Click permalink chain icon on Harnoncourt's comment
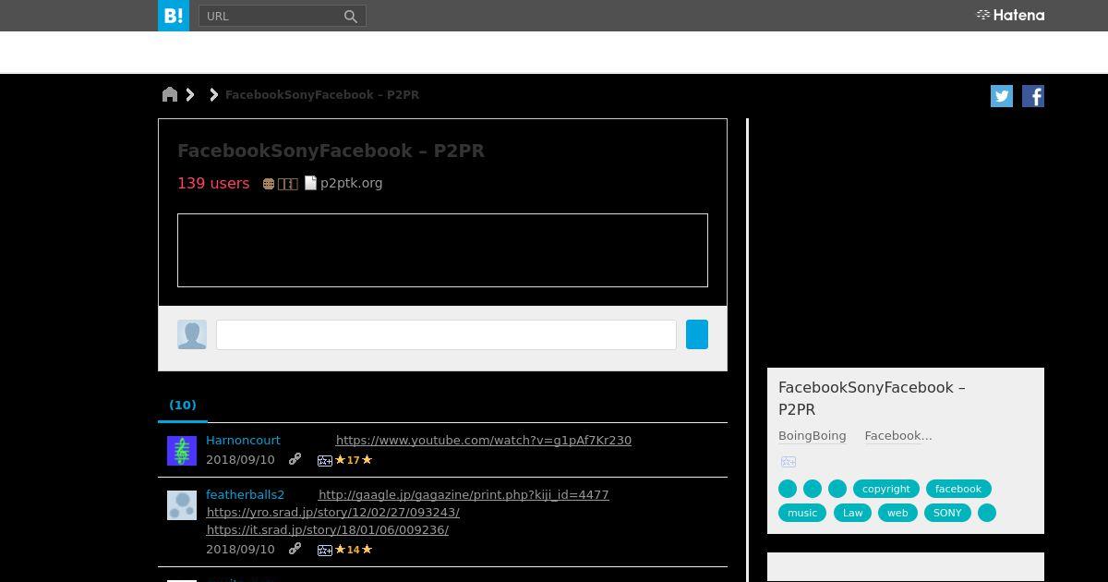The height and width of the screenshot is (582, 1108). coord(295,459)
